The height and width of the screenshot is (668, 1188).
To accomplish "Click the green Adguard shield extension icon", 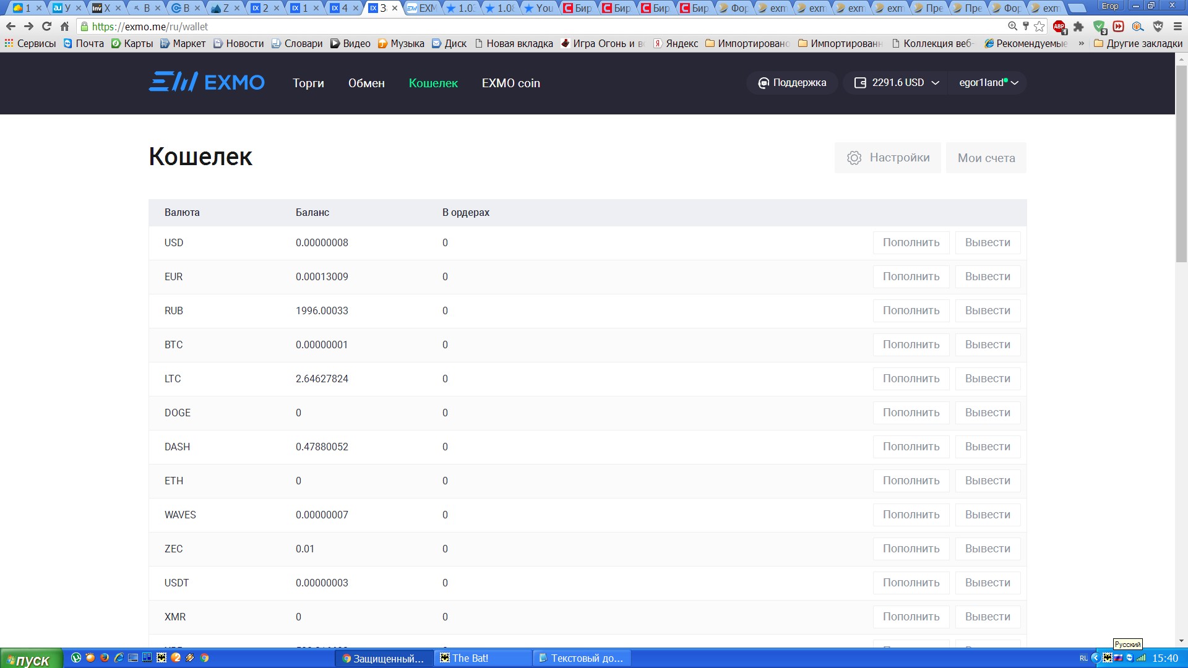I will 1099,27.
